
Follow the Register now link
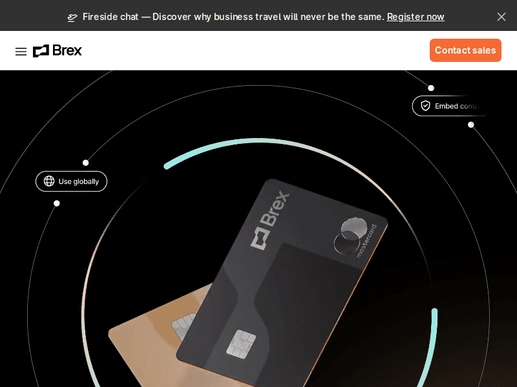point(416,17)
